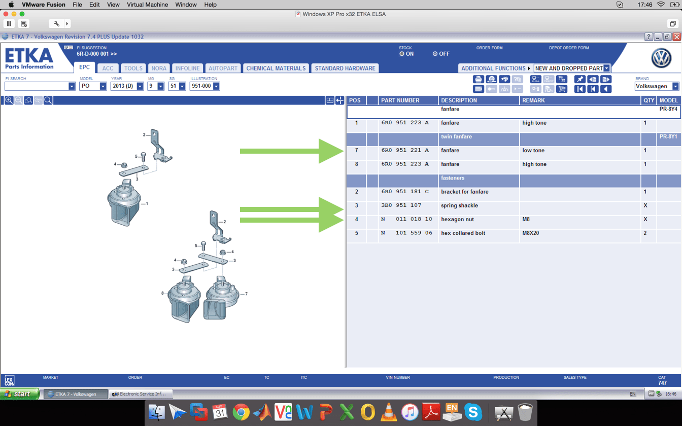682x426 pixels.
Task: Select the Stock OFF radio button
Action: 435,54
